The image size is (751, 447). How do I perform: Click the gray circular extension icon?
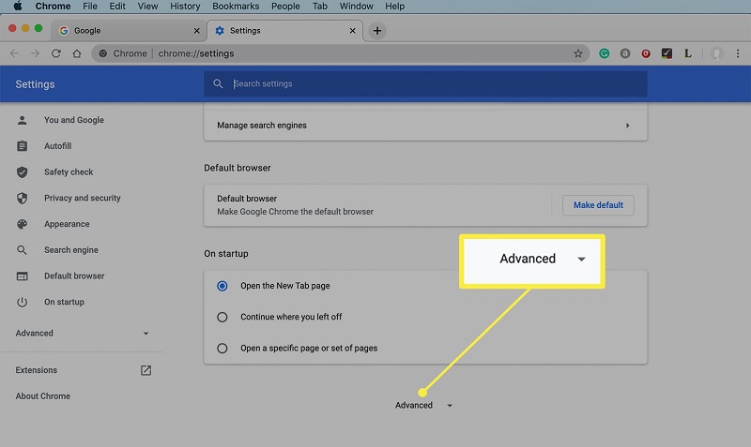(625, 53)
